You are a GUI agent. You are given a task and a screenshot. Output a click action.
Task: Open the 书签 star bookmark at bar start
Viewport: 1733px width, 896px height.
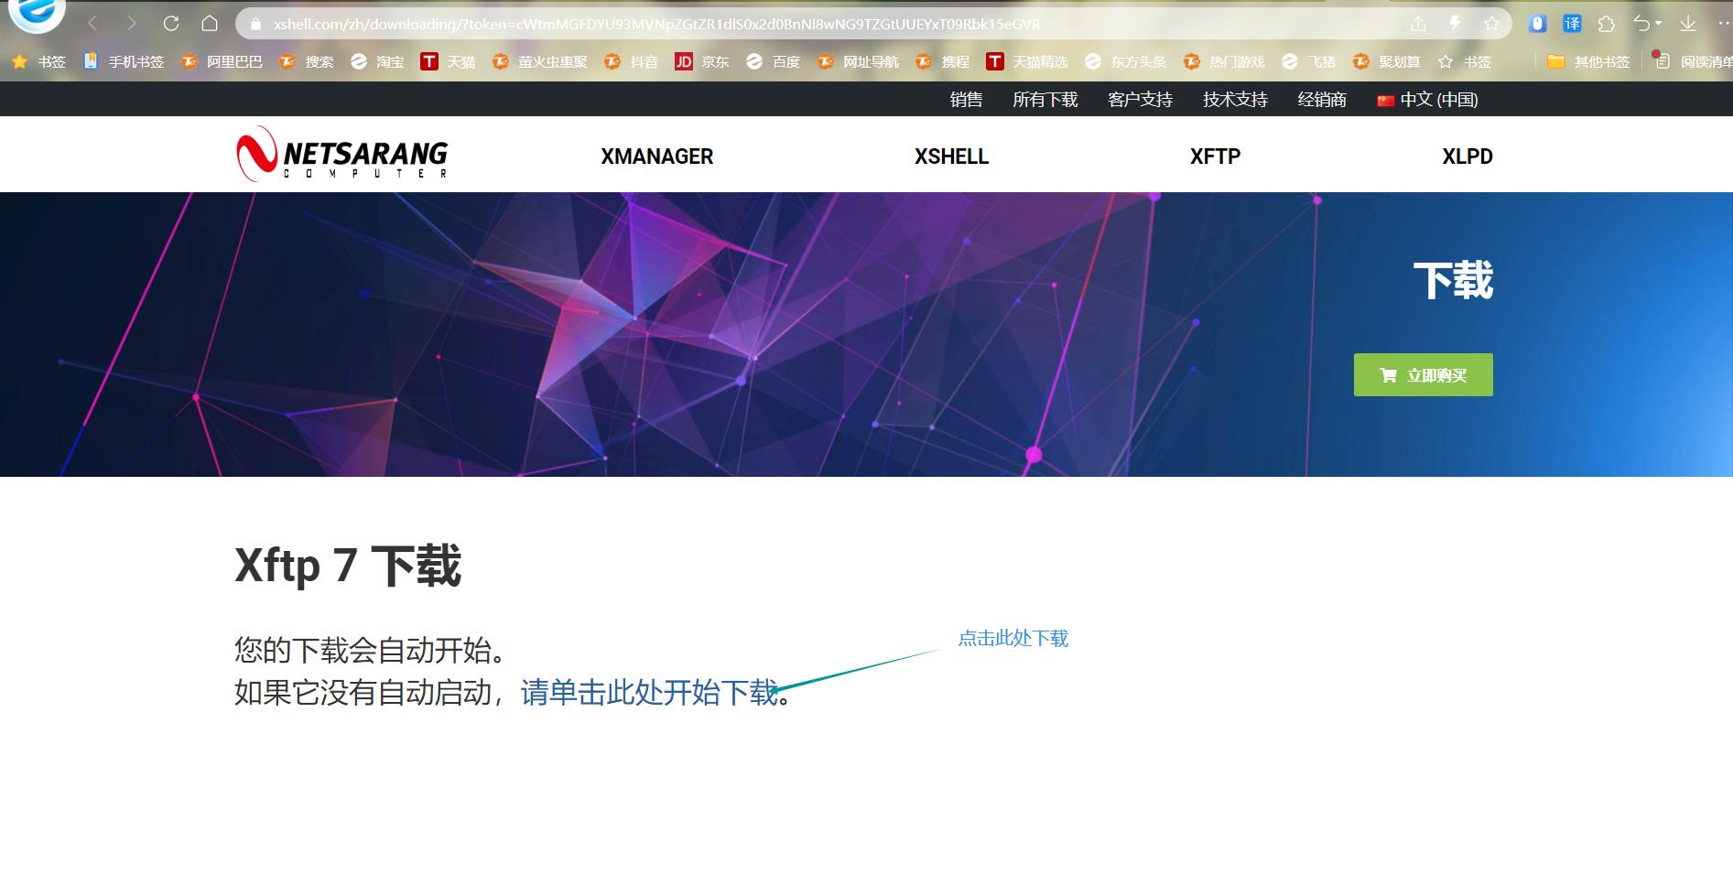point(38,61)
